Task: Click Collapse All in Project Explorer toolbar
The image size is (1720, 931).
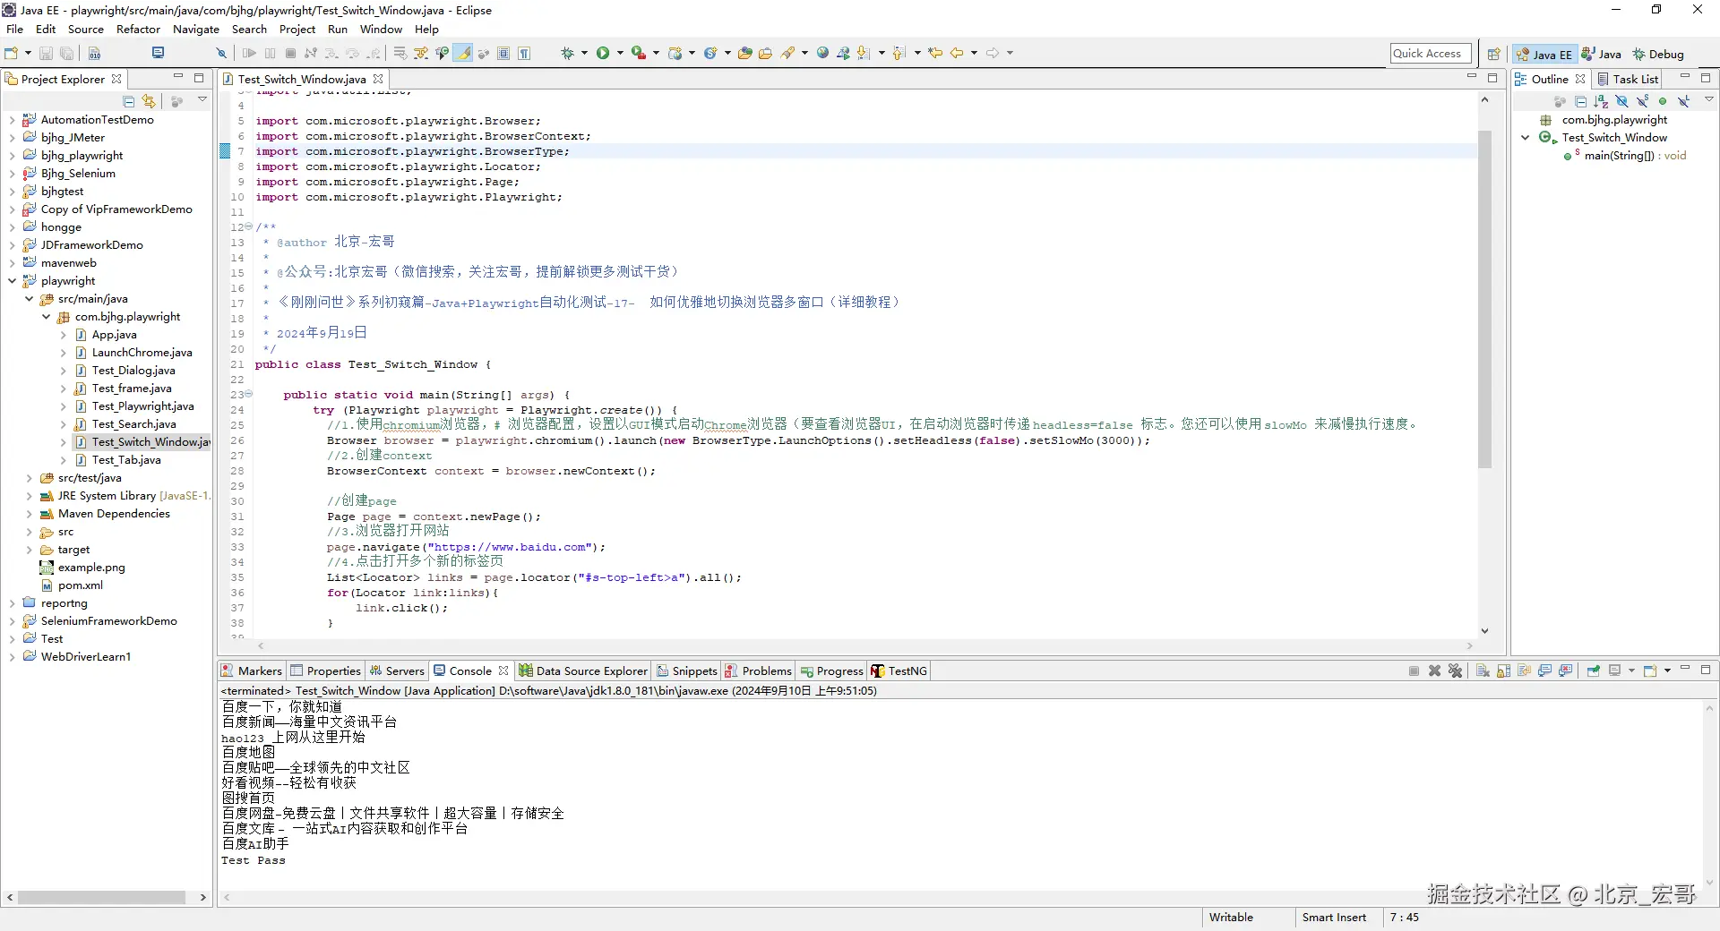Action: (x=129, y=101)
